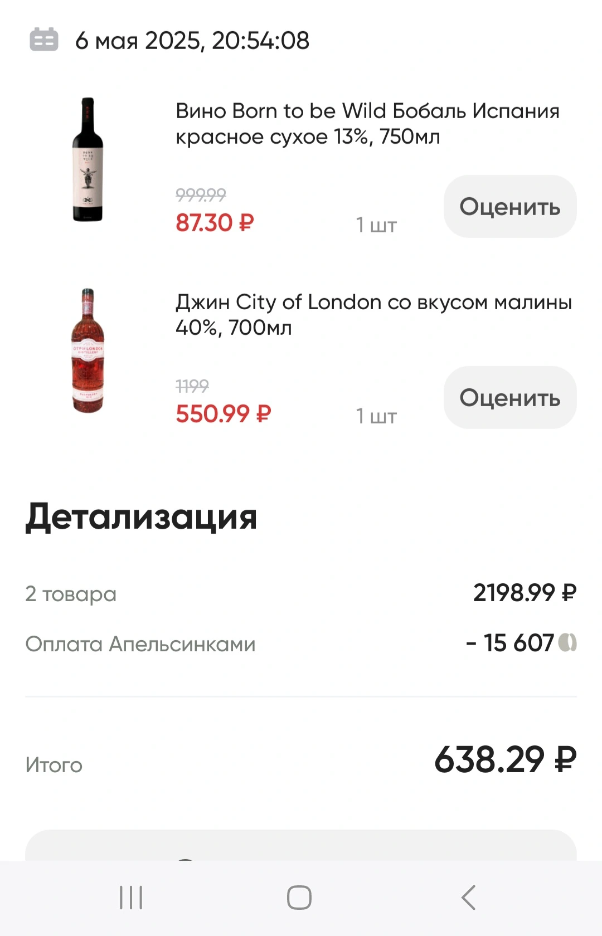
Task: Tap the Android back arrow icon
Action: point(468,898)
